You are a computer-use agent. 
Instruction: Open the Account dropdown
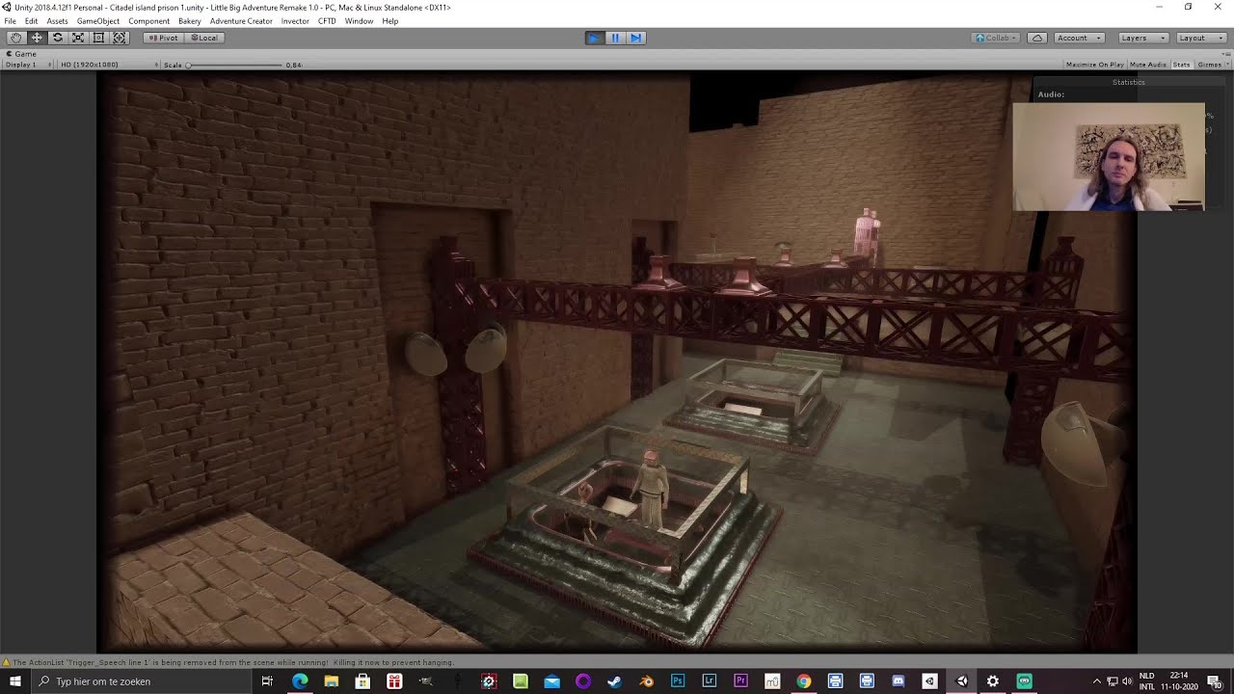click(x=1079, y=38)
